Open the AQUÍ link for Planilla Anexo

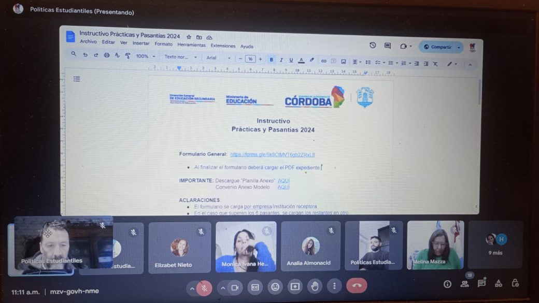(x=283, y=181)
